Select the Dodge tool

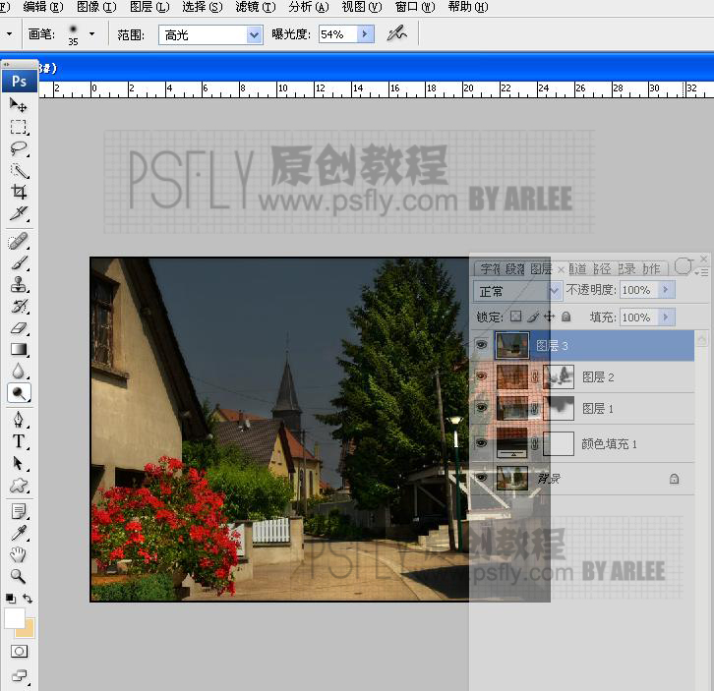(19, 393)
